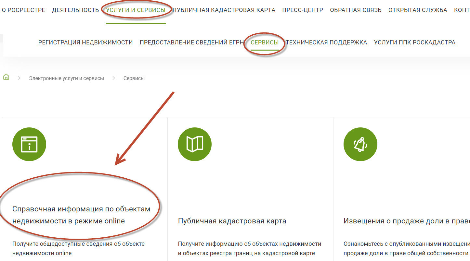The image size is (470, 261).
Task: Select ТЕХНИЧЕСКАЯ ПОДДЕРЖКА submenu item
Action: [326, 42]
